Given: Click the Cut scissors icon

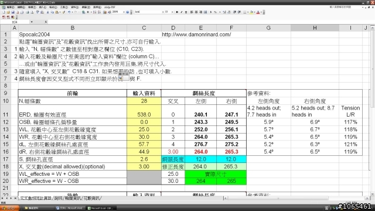Looking at the screenshot, I should 47,12.
